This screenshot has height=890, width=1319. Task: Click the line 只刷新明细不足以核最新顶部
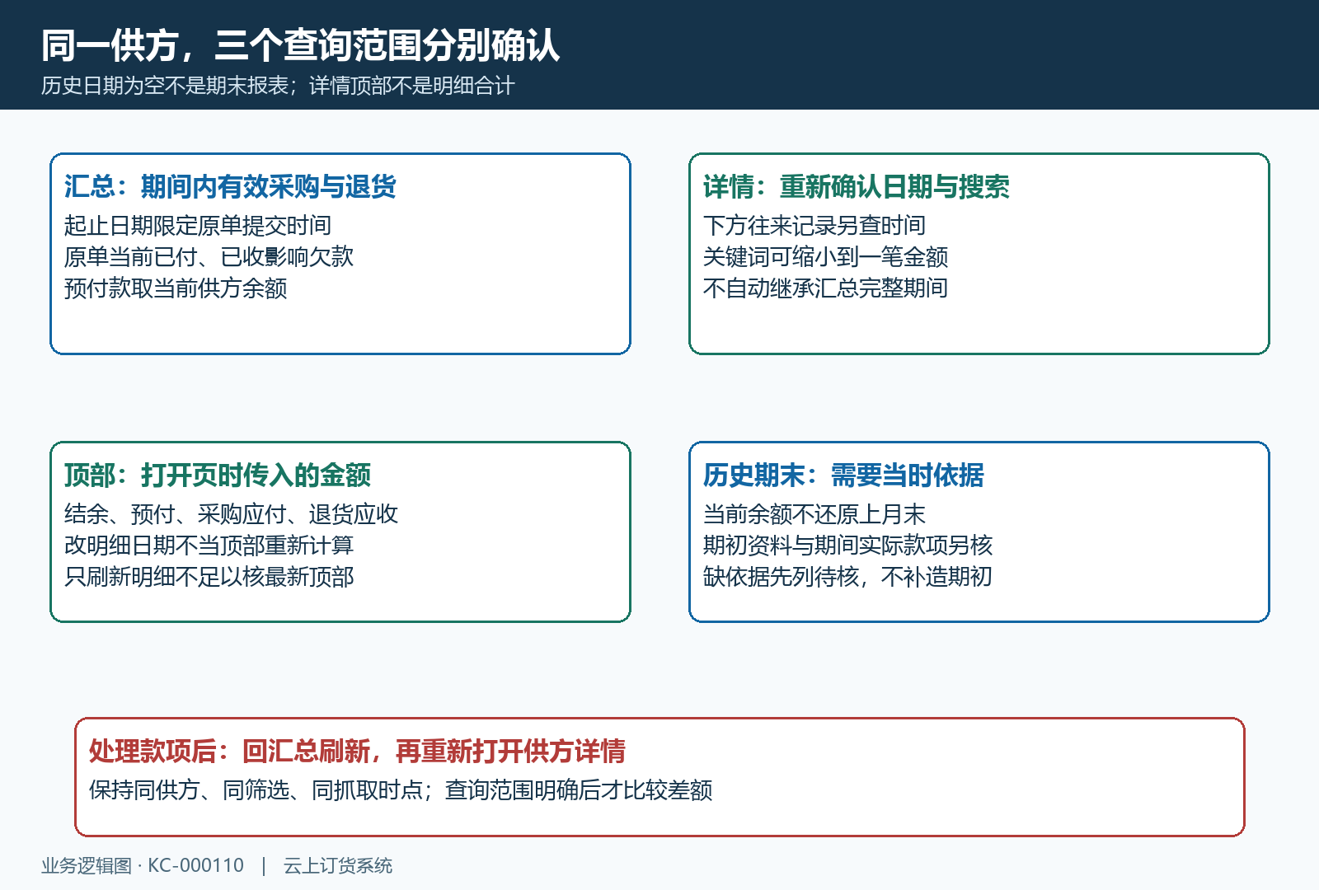click(209, 577)
